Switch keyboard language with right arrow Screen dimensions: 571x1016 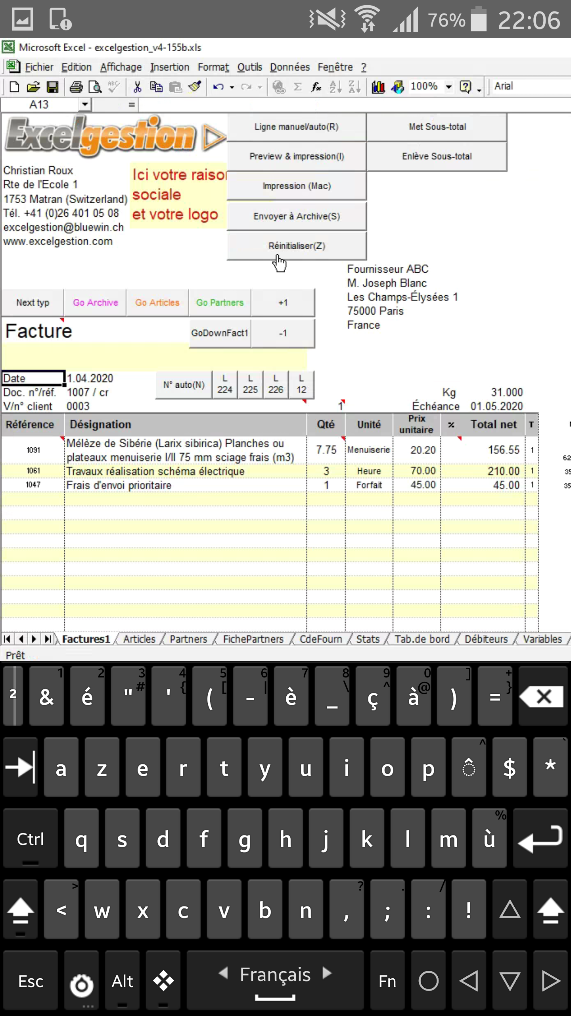[x=327, y=973]
